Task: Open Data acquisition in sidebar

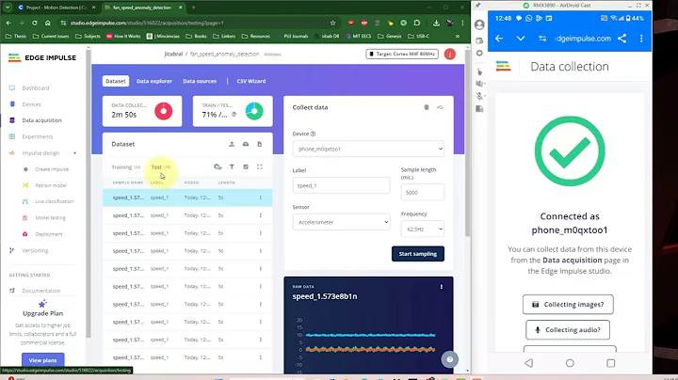Action: (x=41, y=120)
